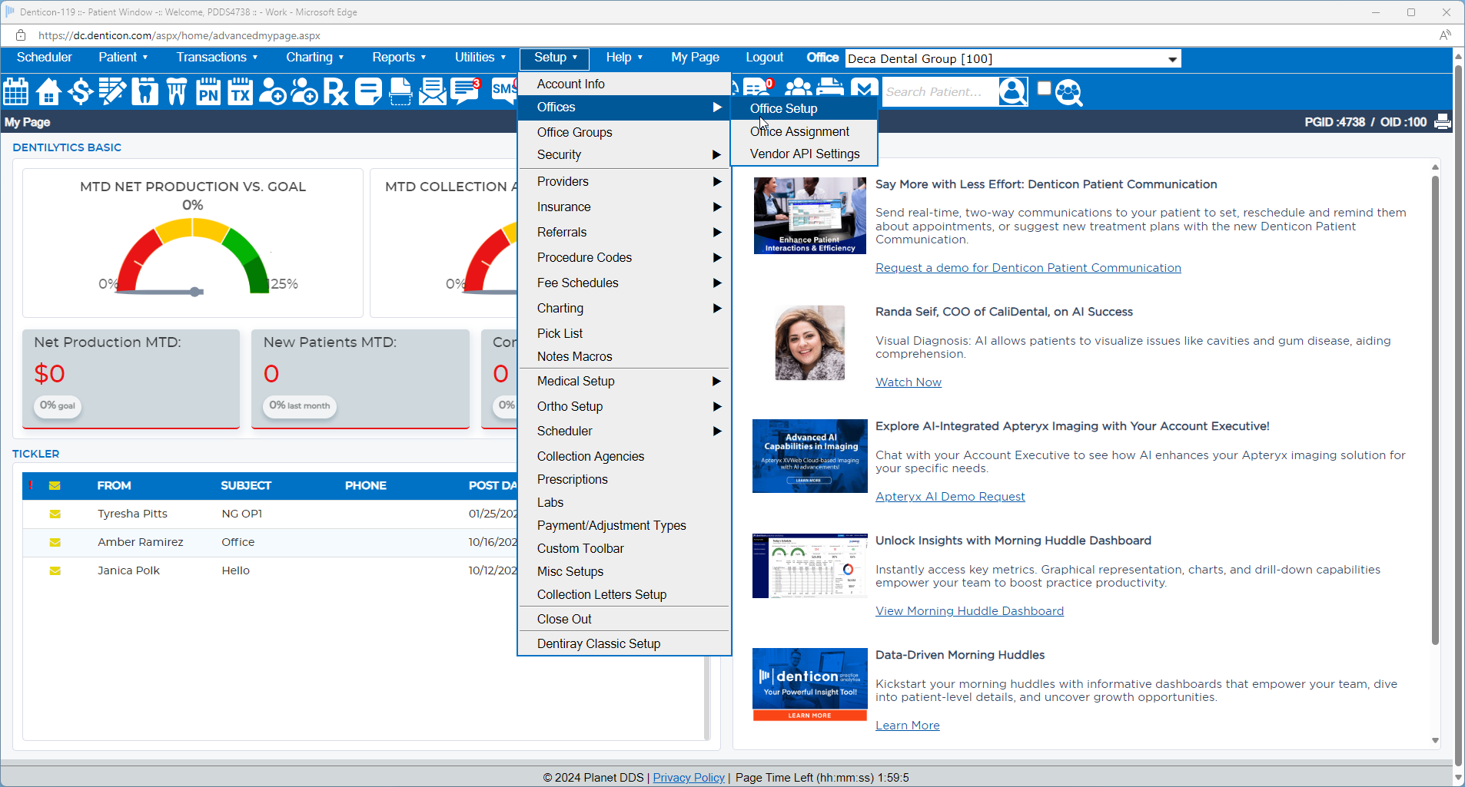
Task: Open Apteryx AI Demo Request link
Action: [950, 497]
